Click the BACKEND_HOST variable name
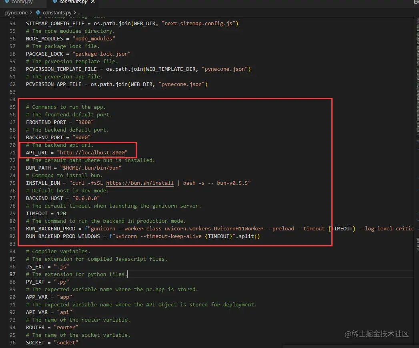 pos(44,198)
